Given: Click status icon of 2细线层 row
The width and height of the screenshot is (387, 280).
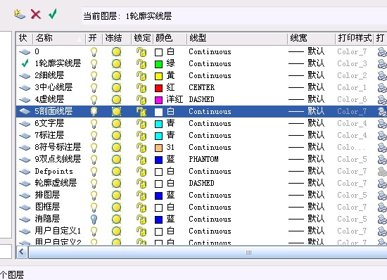Looking at the screenshot, I should (x=25, y=76).
